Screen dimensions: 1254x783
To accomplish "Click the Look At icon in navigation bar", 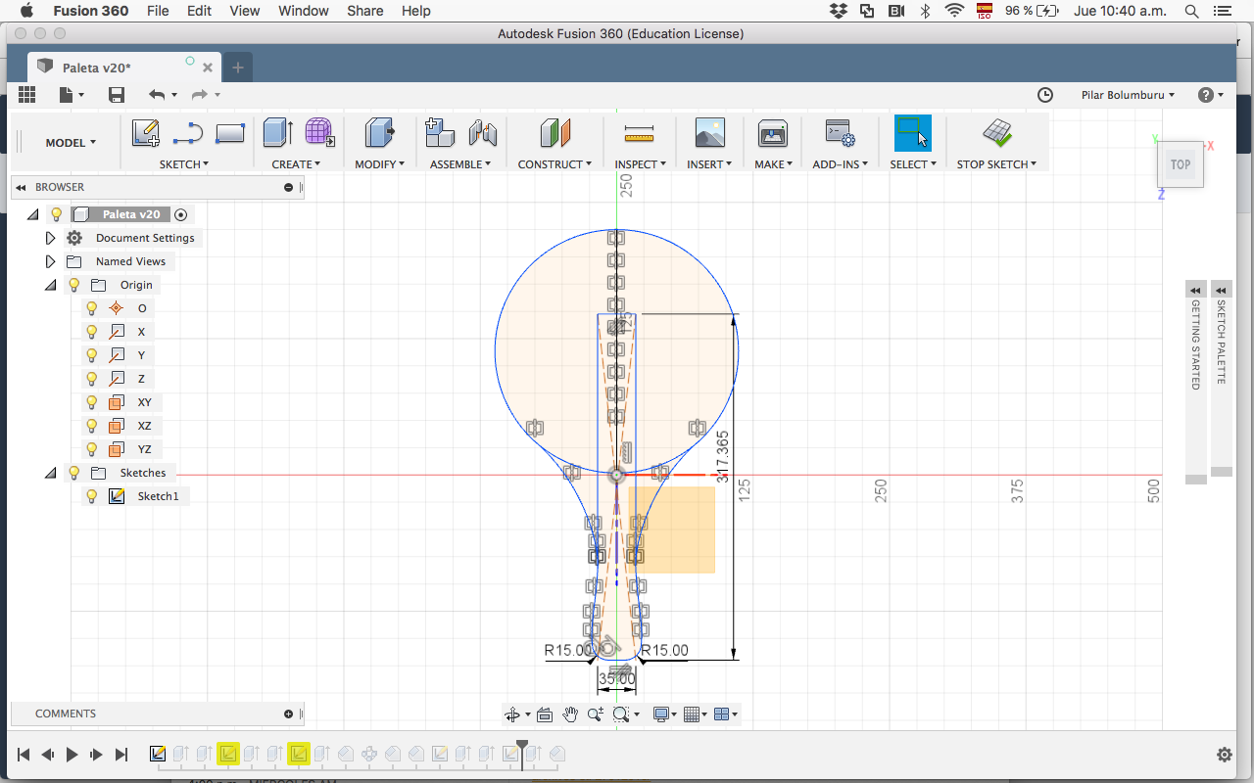I will click(x=545, y=714).
